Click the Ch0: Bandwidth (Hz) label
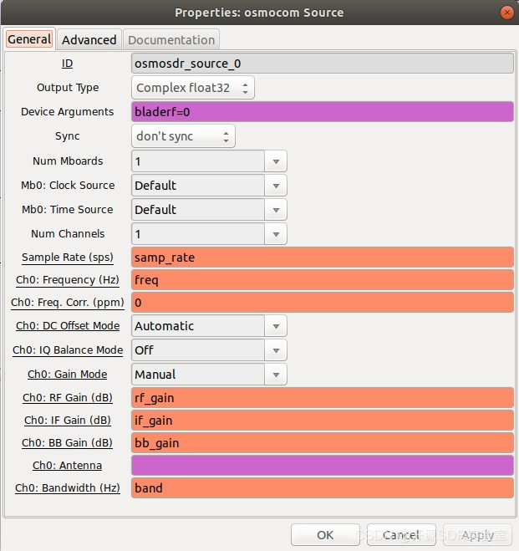The image size is (519, 551). [68, 488]
